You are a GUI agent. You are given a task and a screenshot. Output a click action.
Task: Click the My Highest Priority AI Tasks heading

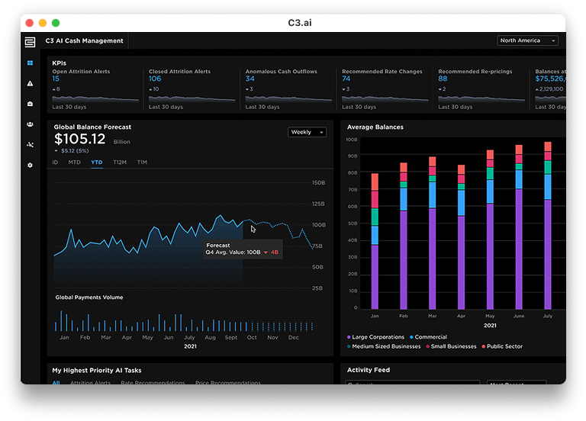pos(96,370)
